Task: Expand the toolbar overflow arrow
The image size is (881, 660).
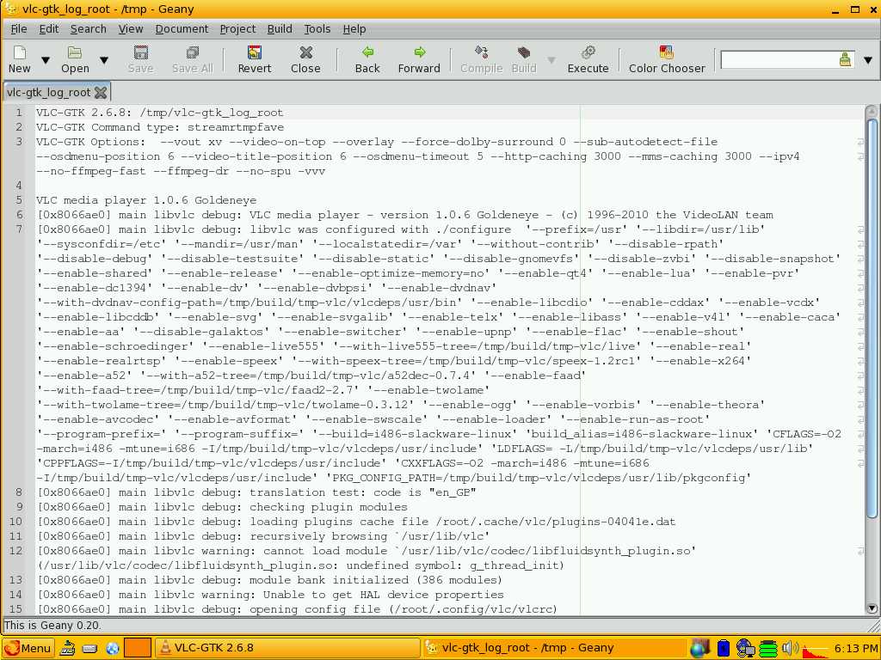Action: pyautogui.click(x=868, y=60)
